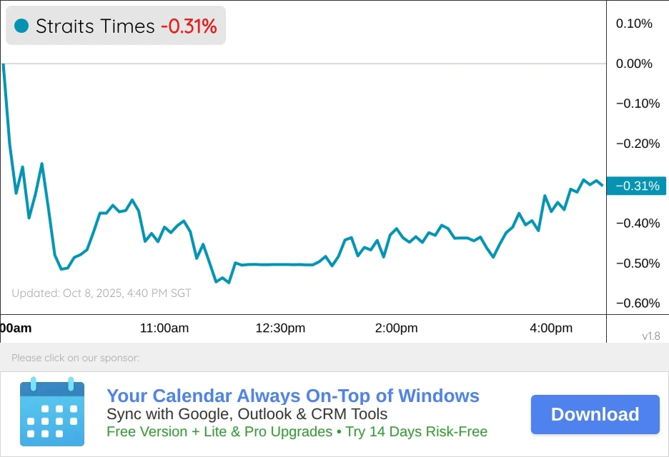Click the 11:00am time axis label

point(164,328)
